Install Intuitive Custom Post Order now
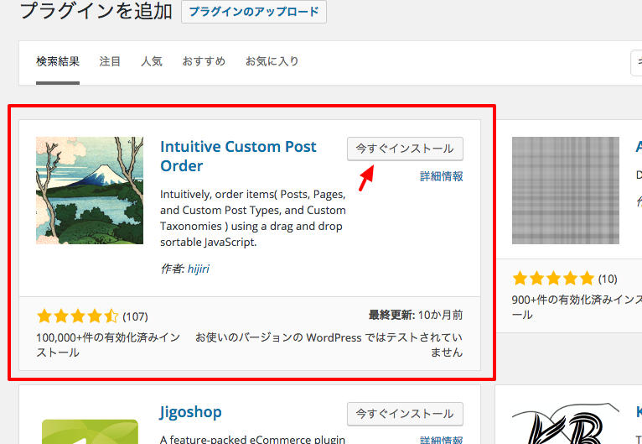 405,149
